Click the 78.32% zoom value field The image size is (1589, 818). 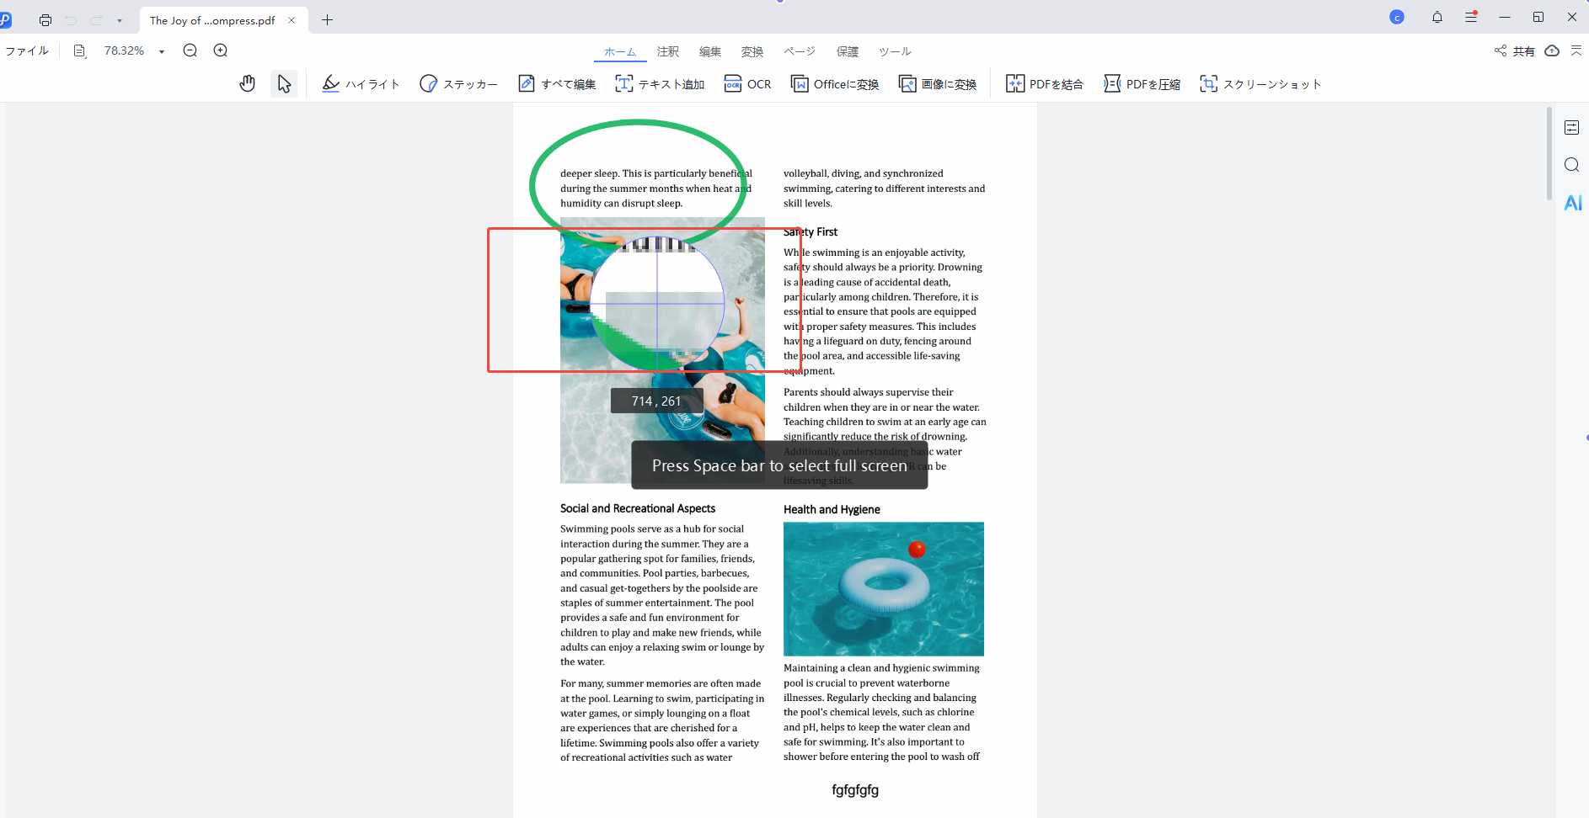click(x=125, y=50)
